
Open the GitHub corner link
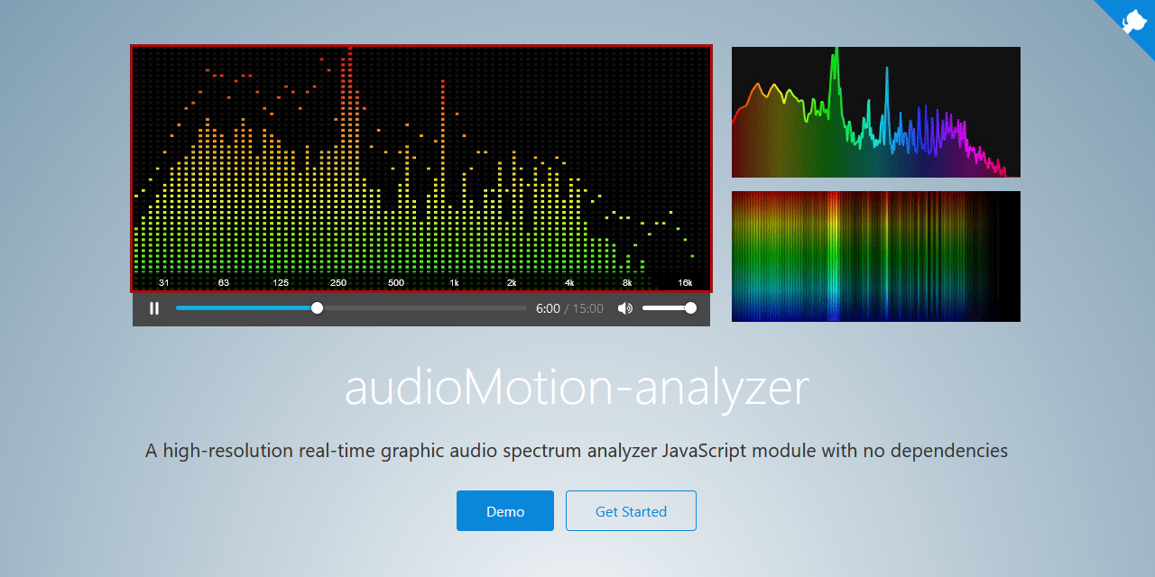coord(1132,20)
